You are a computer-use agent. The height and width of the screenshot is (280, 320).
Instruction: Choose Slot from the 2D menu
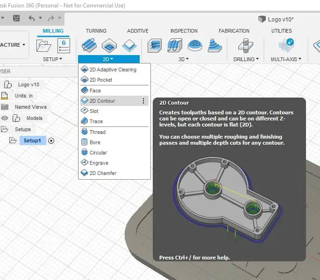(x=114, y=111)
